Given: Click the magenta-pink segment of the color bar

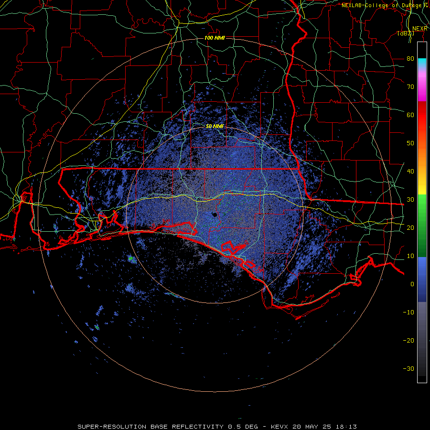Looking at the screenshot, I should 422,85.
